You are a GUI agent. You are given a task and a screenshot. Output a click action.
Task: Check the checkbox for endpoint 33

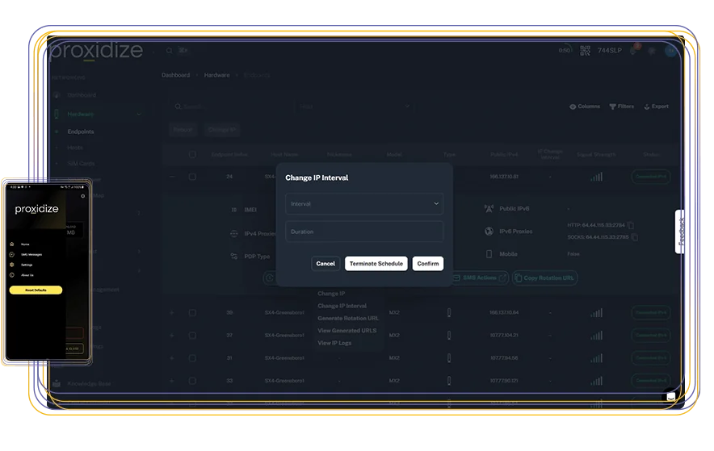[x=192, y=381]
